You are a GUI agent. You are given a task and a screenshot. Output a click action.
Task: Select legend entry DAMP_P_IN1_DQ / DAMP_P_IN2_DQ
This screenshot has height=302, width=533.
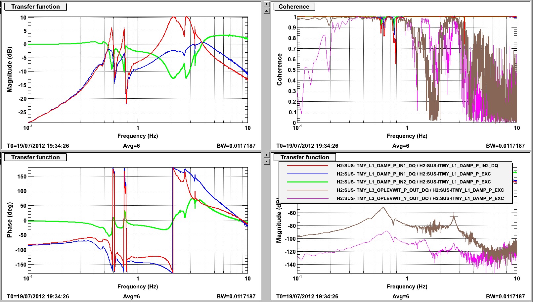(x=417, y=166)
